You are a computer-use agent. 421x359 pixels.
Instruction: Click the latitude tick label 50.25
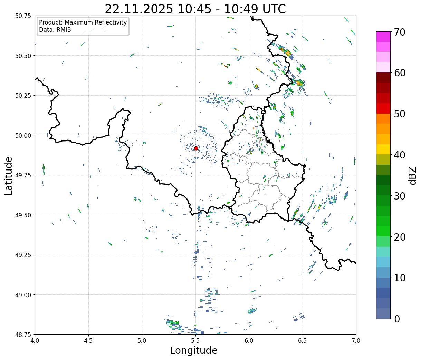click(x=23, y=96)
